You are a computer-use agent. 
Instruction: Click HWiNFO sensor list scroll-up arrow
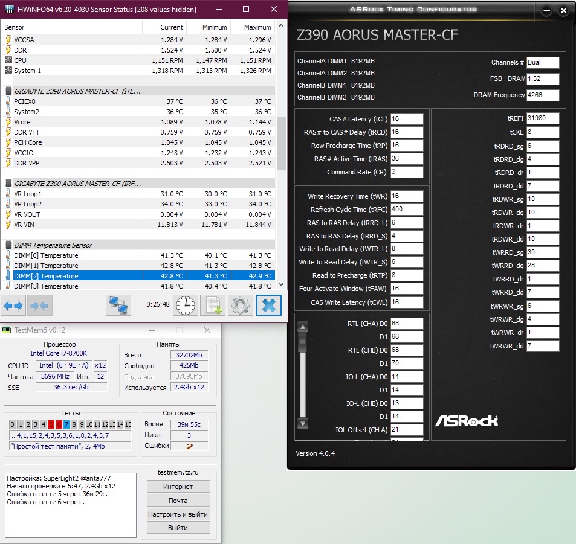(x=282, y=26)
